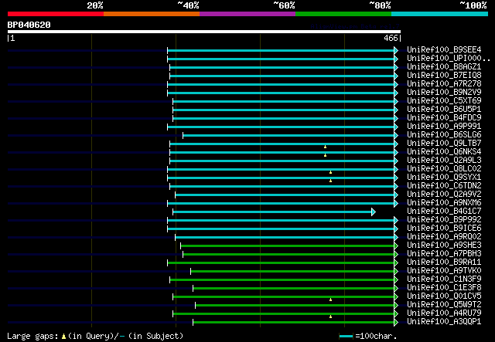Click the yellow gap icon in the legend
Screen dimensions: 495x342
click(x=63, y=337)
